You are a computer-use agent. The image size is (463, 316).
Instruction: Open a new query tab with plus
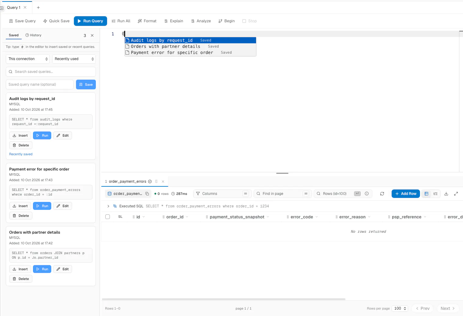(38, 8)
